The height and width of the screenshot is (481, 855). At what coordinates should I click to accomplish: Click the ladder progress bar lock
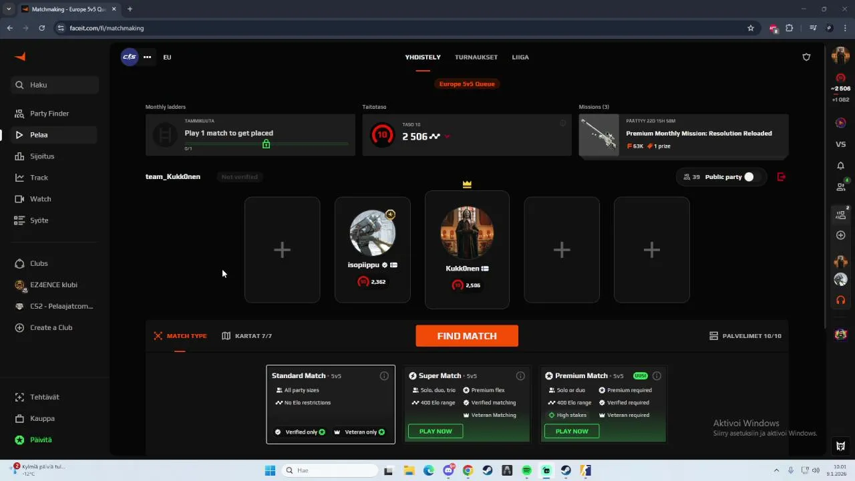tap(266, 144)
